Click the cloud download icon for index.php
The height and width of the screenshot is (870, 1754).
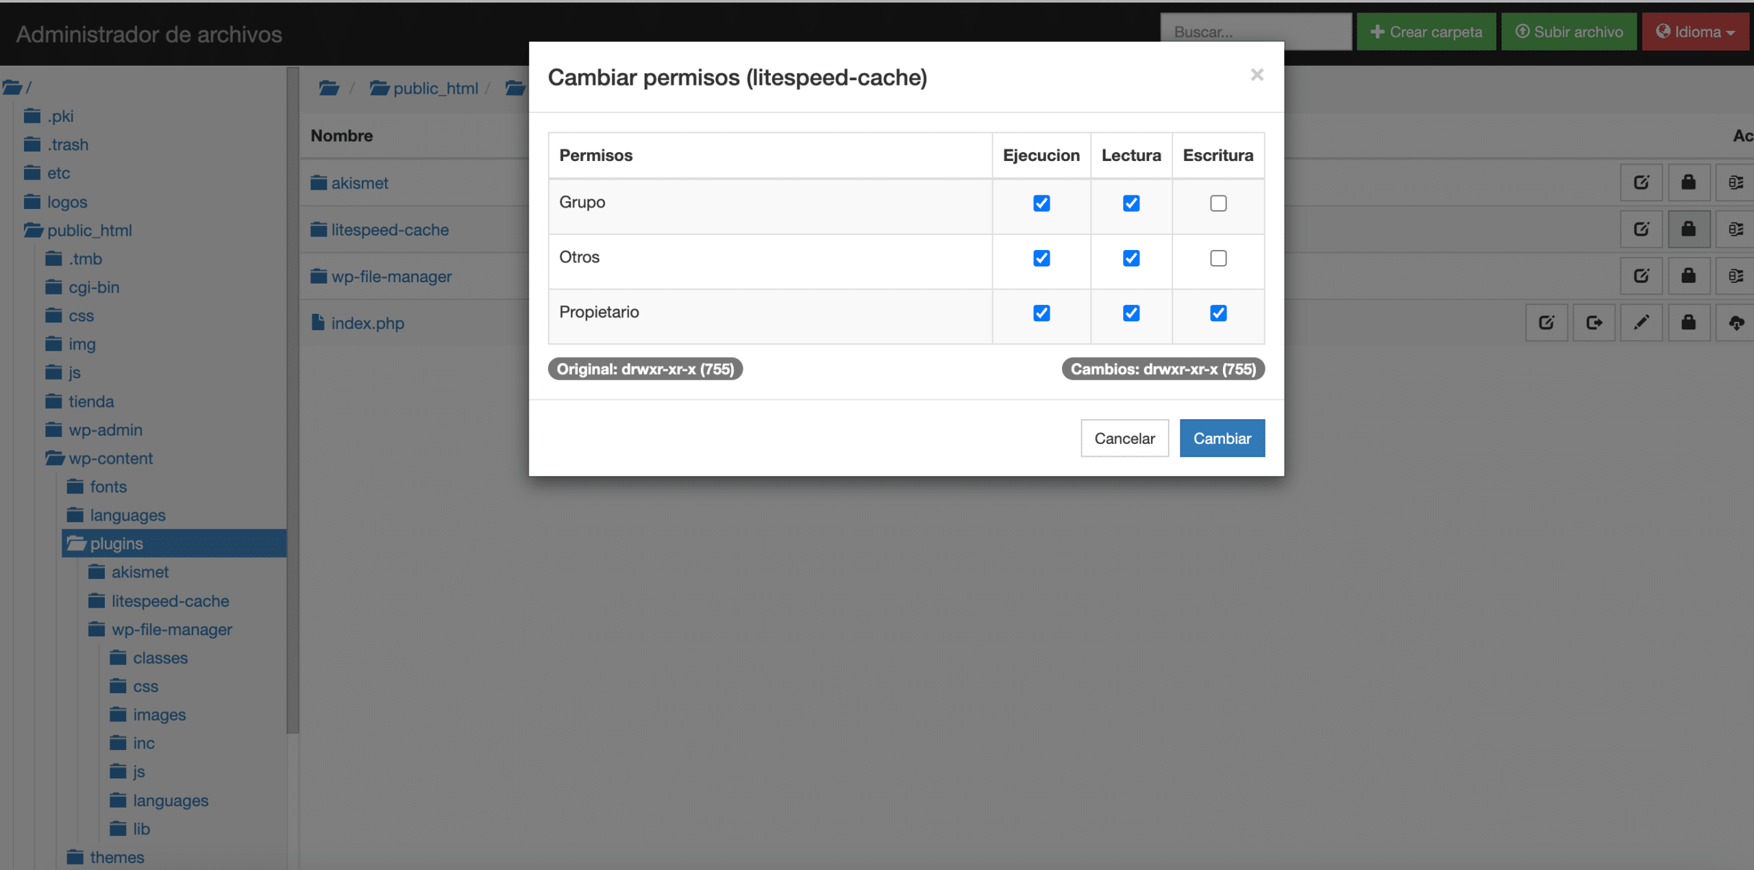click(1736, 323)
